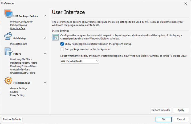
Task: Select Proxy Settings under Miscellaneous
Action: [18, 95]
